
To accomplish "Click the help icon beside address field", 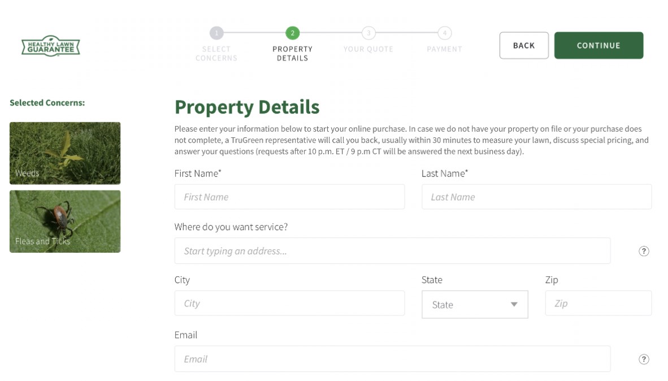I will click(x=644, y=252).
